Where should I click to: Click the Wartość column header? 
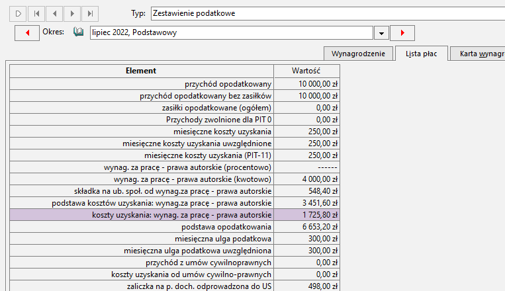(x=306, y=71)
